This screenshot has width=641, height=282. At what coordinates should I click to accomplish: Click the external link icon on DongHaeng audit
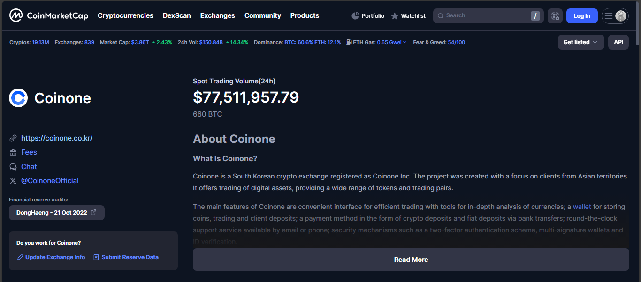click(x=93, y=212)
